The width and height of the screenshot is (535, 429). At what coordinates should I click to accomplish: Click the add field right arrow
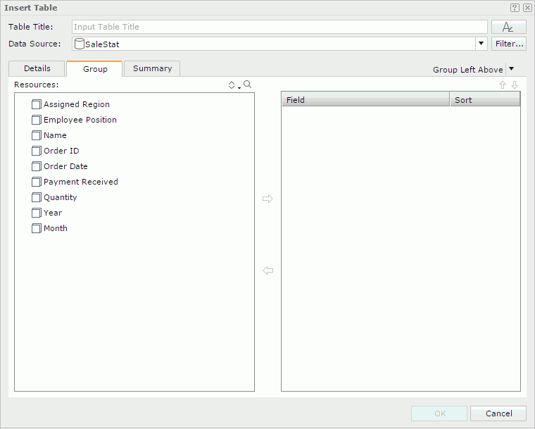pos(267,199)
